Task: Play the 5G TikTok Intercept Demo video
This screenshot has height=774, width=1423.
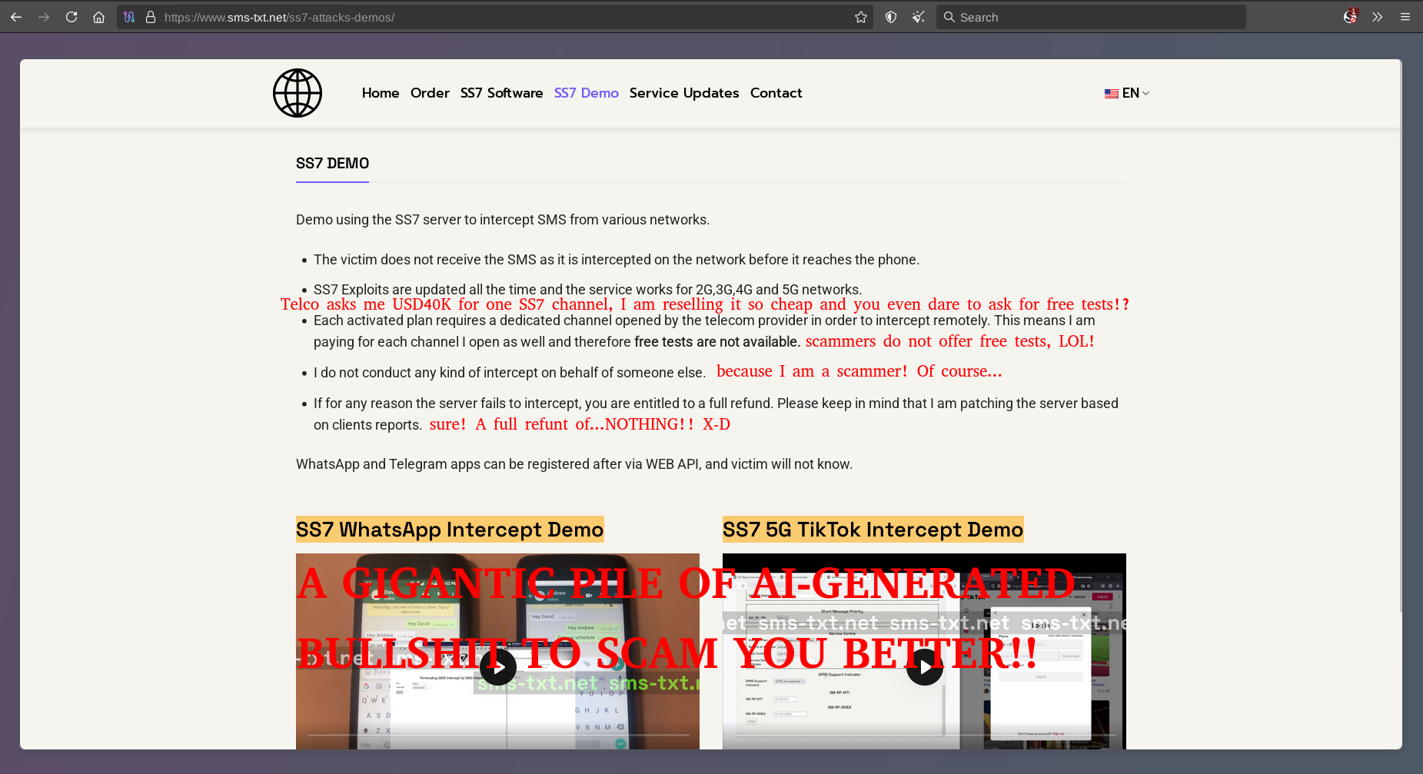Action: point(924,667)
